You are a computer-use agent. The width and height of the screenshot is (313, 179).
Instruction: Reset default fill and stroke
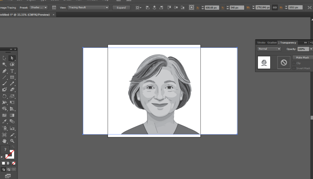click(2, 157)
